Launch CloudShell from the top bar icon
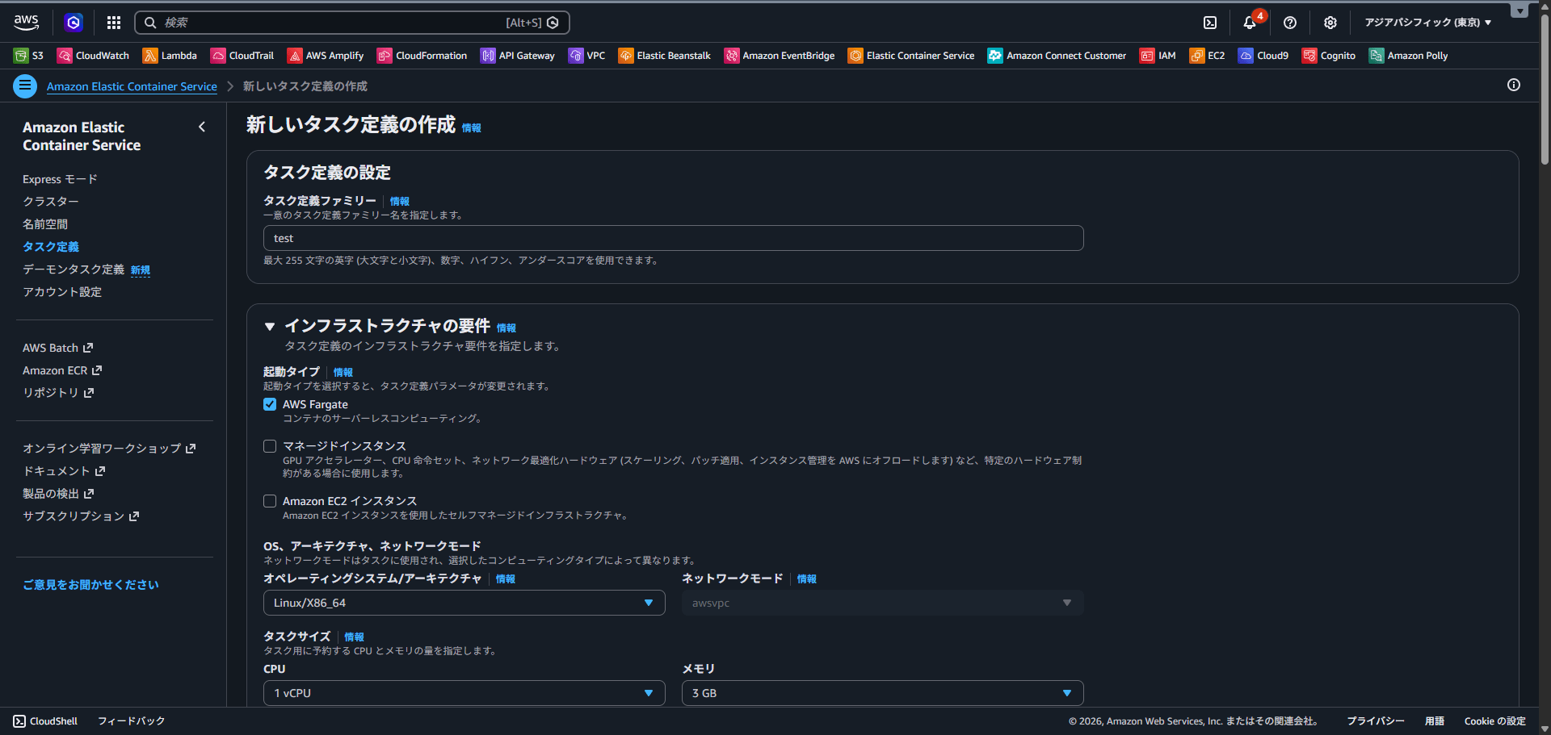1551x735 pixels. coord(1210,23)
